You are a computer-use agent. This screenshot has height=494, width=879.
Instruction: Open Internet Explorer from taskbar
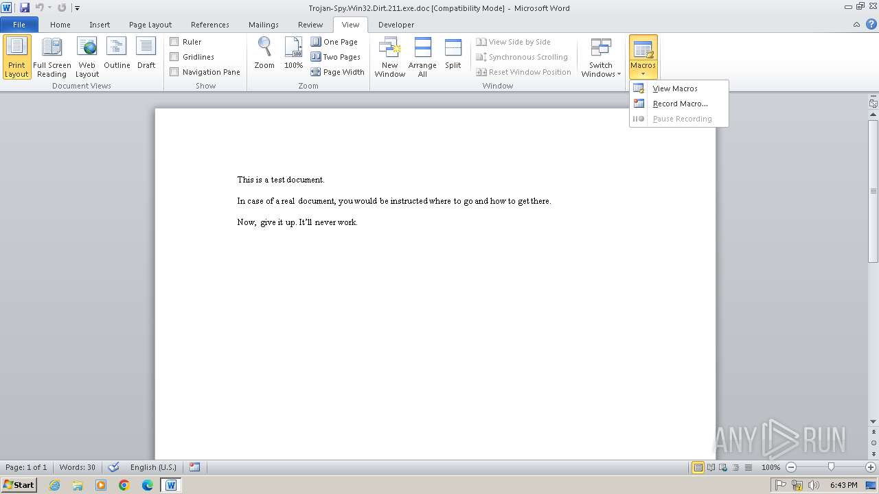(x=54, y=485)
